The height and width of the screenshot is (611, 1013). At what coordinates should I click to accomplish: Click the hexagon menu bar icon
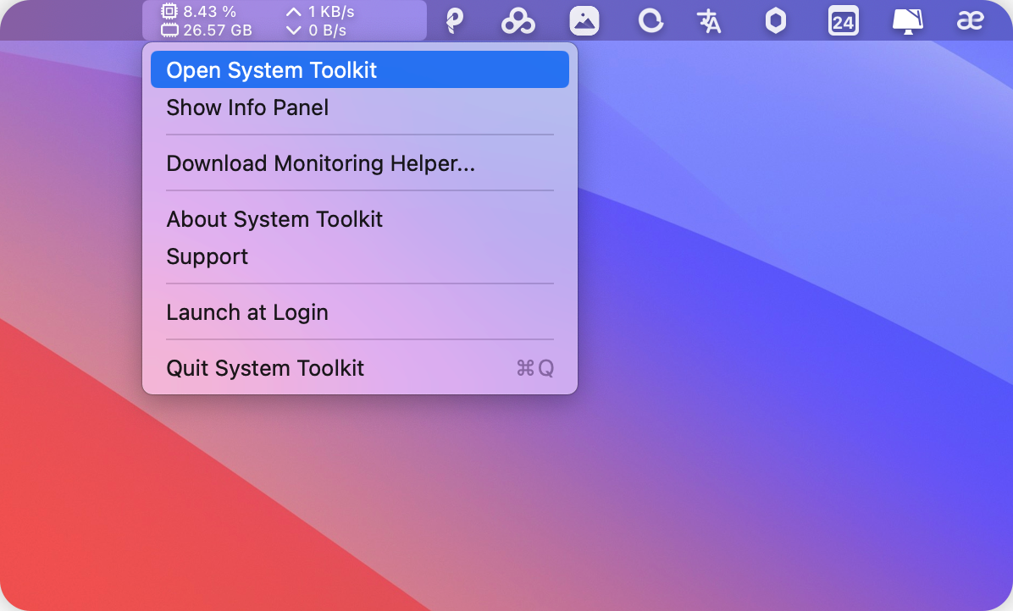[776, 20]
